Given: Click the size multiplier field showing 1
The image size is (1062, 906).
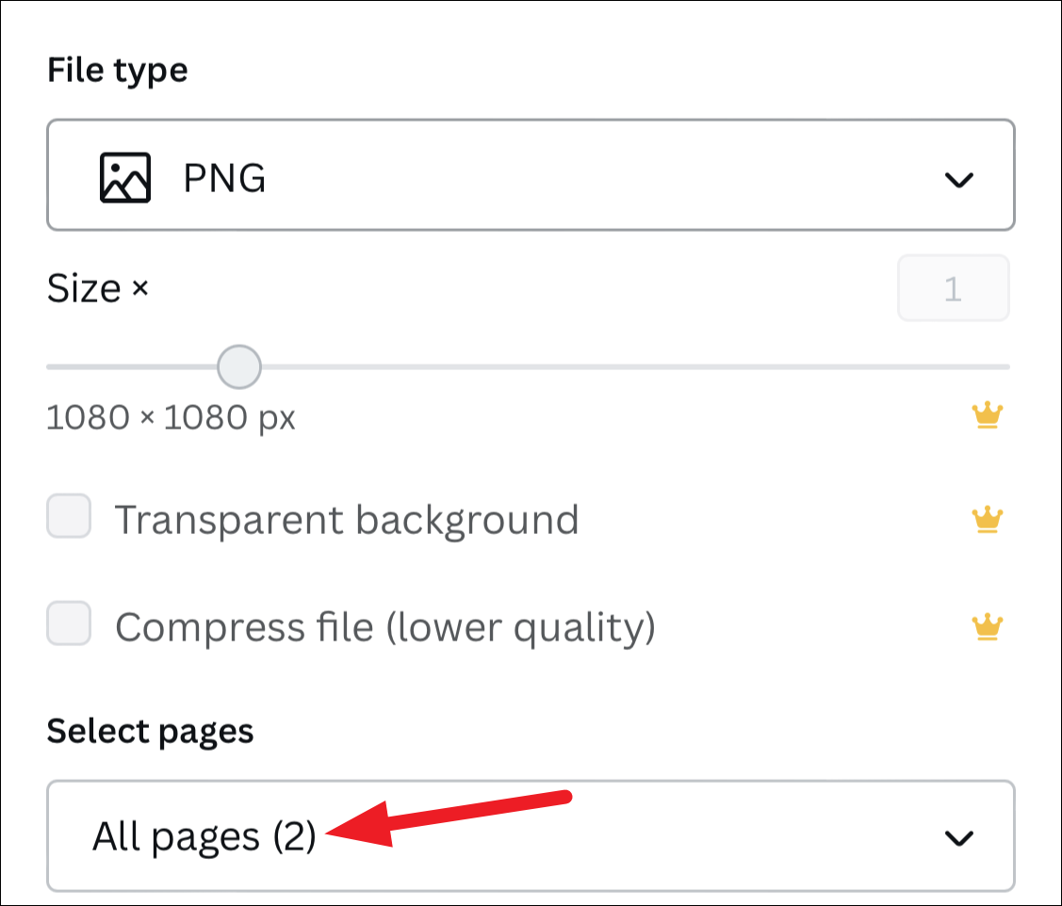Looking at the screenshot, I should tap(953, 288).
